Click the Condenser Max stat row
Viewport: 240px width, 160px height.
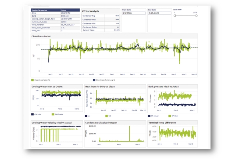pyautogui.click(x=101, y=20)
